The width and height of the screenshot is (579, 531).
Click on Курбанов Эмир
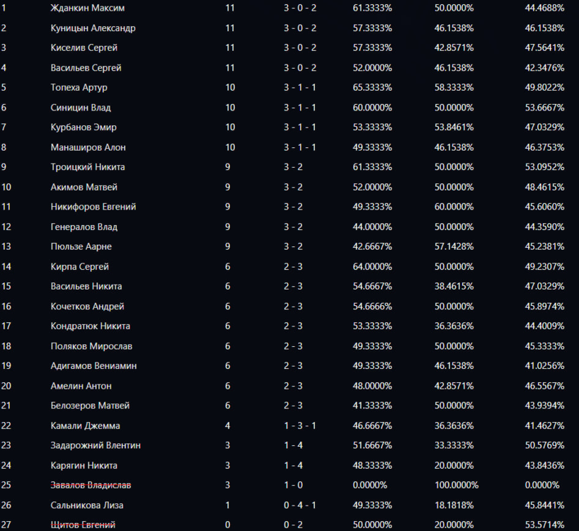tap(84, 127)
